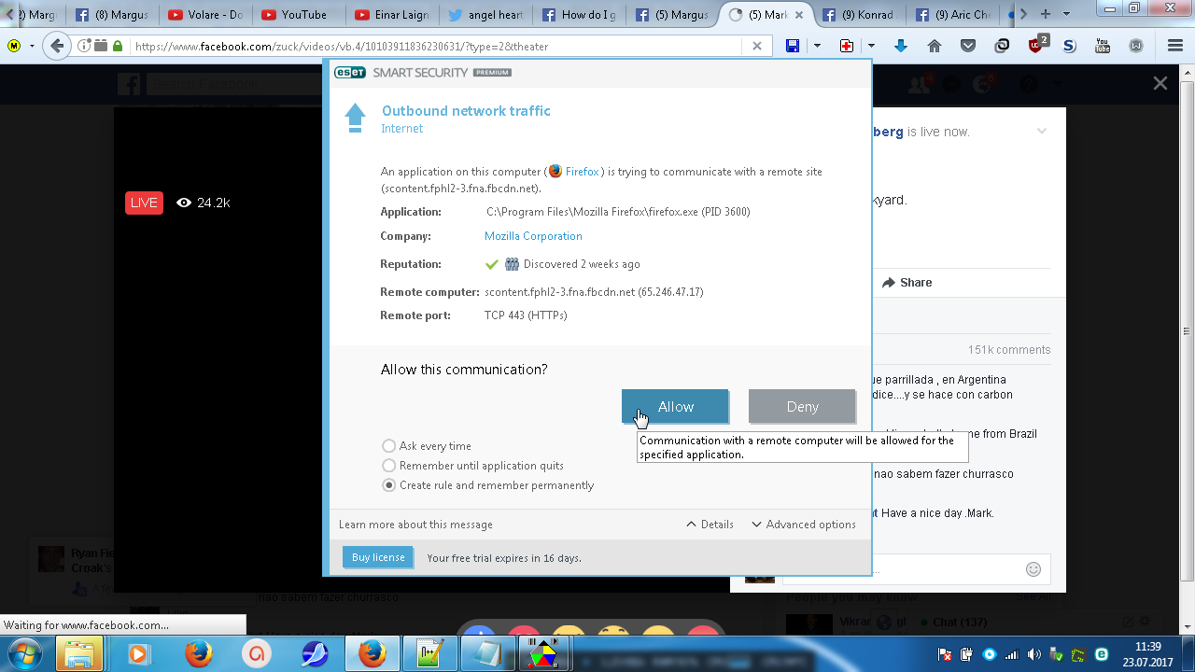The height and width of the screenshot is (672, 1195).
Task: Stop page loading with the X button
Action: [x=757, y=46]
